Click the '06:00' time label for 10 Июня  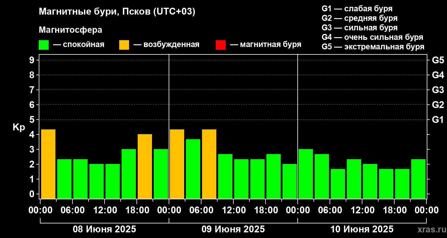[x=330, y=210]
